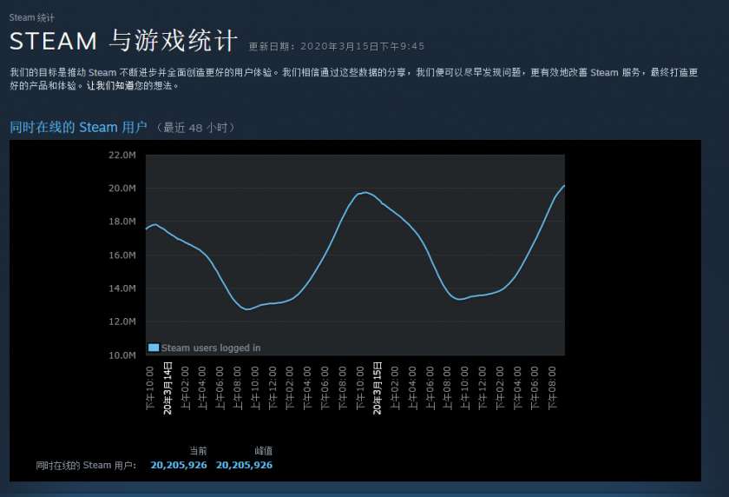Click the 20,205,926 value under 峰值
729x497 pixels.
tap(244, 466)
